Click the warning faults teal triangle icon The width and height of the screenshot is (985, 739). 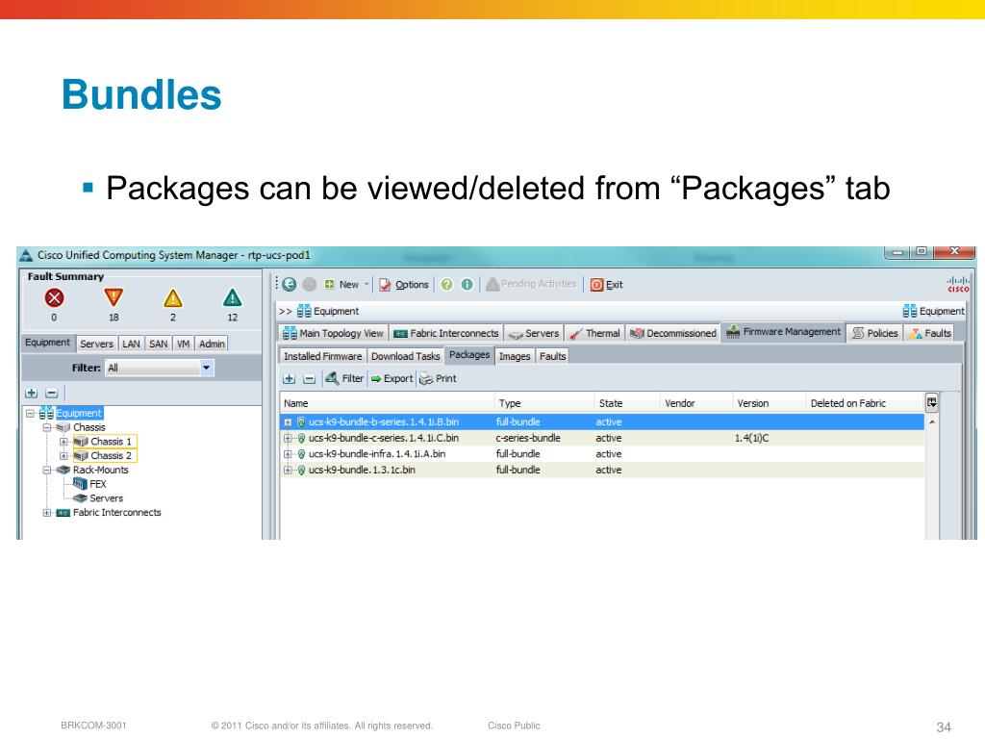coord(233,297)
